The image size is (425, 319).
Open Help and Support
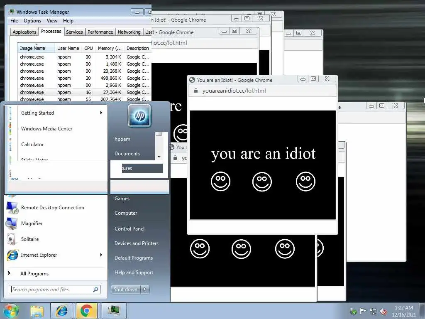click(134, 272)
